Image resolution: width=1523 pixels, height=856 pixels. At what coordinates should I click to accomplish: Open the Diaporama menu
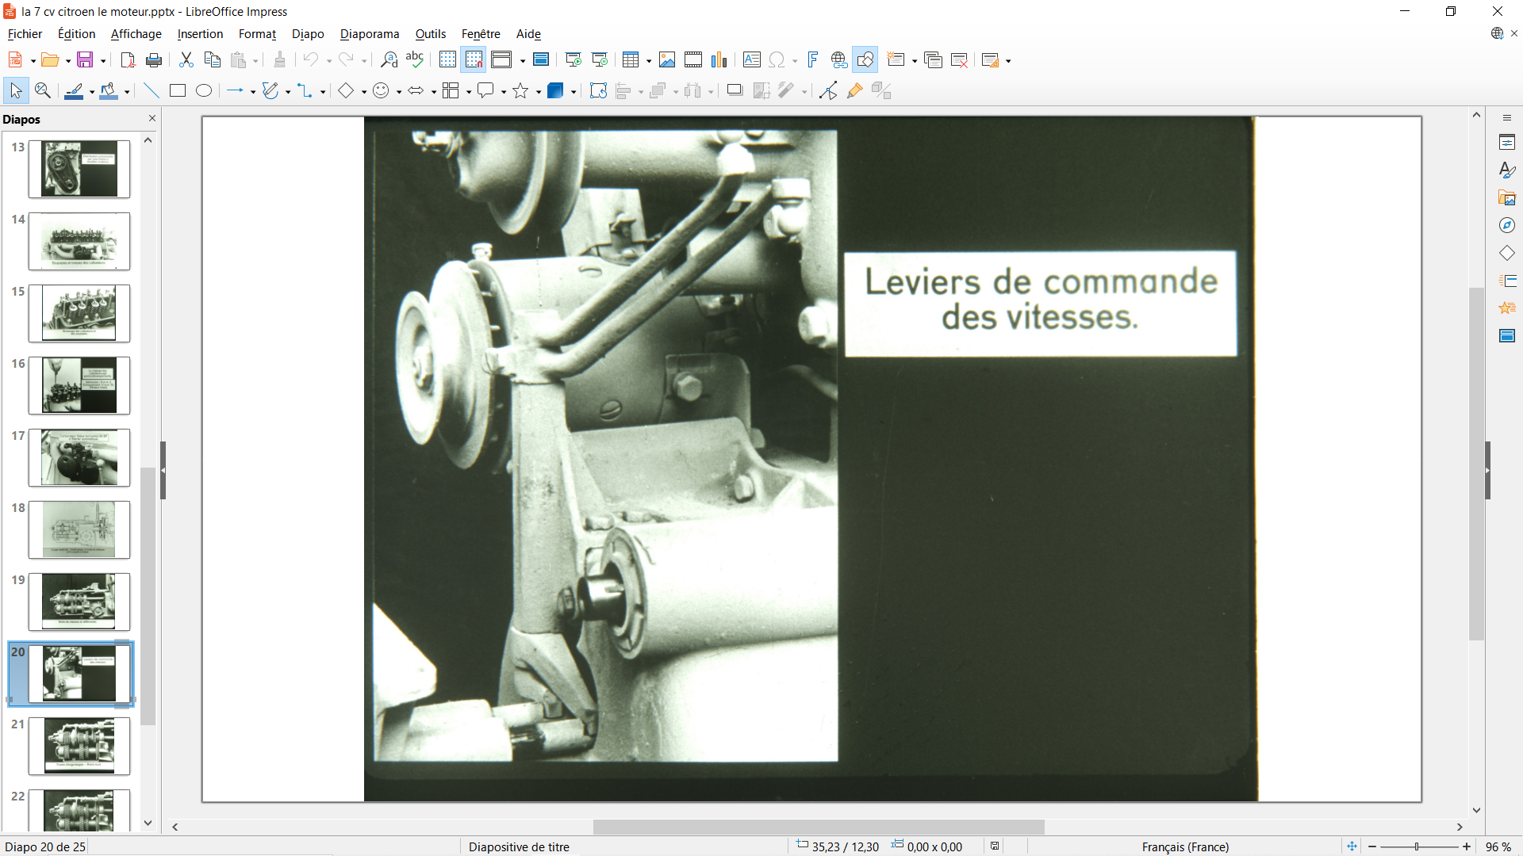point(369,34)
